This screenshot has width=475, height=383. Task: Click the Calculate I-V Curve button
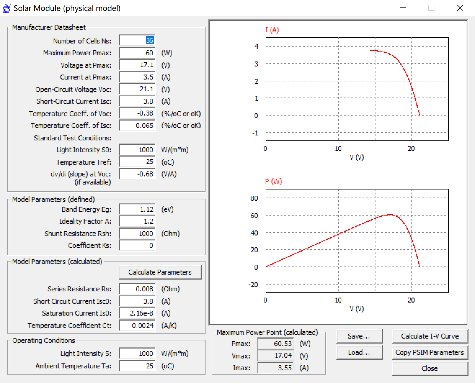point(430,336)
